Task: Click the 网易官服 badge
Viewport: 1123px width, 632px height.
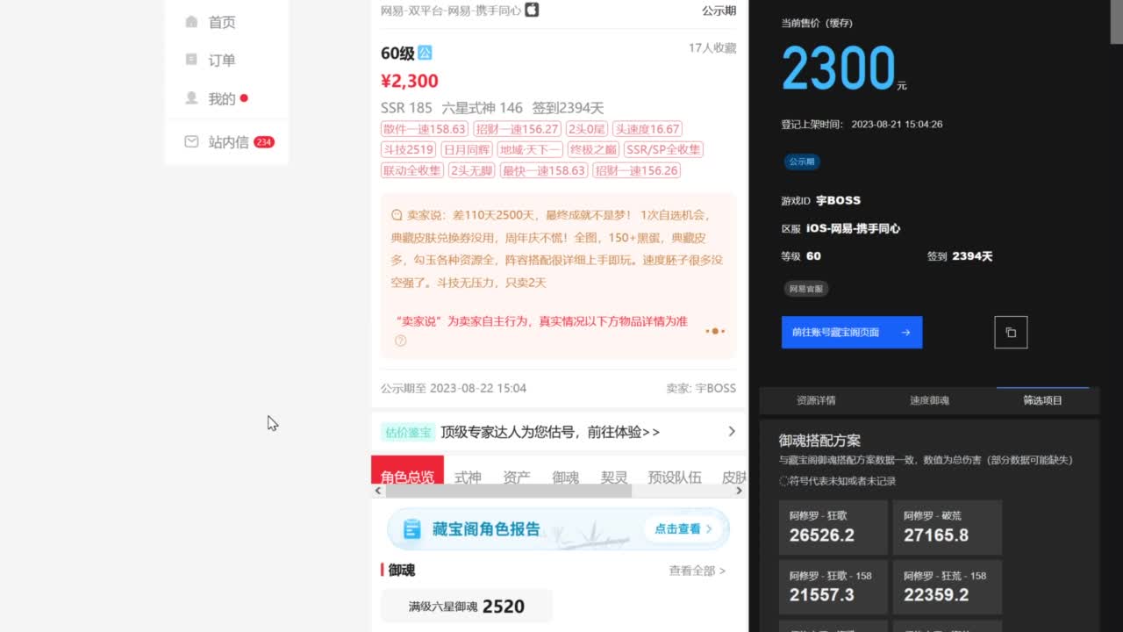Action: (x=805, y=289)
